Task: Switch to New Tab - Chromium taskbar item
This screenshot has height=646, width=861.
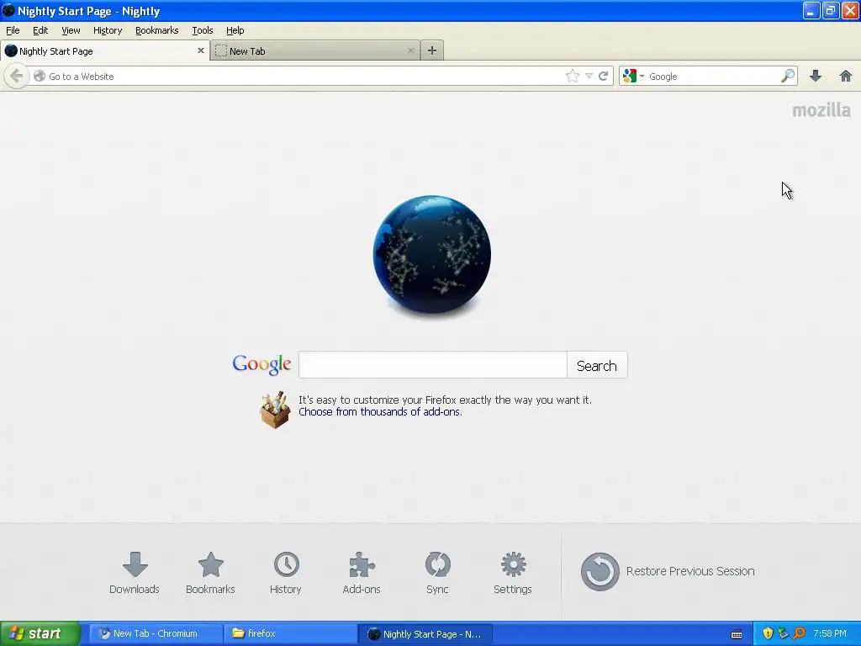Action: (x=156, y=633)
